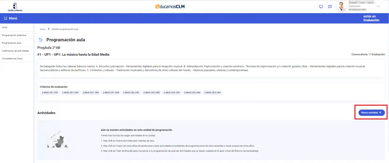Image resolution: width=389 pixels, height=163 pixels.
Task: Click the EducamosCLM logo
Action: point(170,6)
